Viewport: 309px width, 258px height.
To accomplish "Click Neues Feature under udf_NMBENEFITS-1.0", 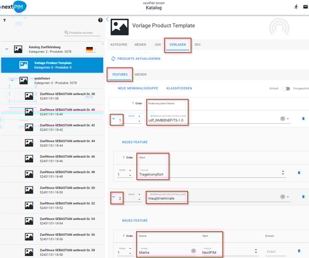I will [x=135, y=142].
